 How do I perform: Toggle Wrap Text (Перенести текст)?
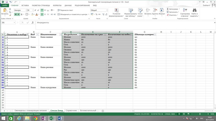pos(65,10)
